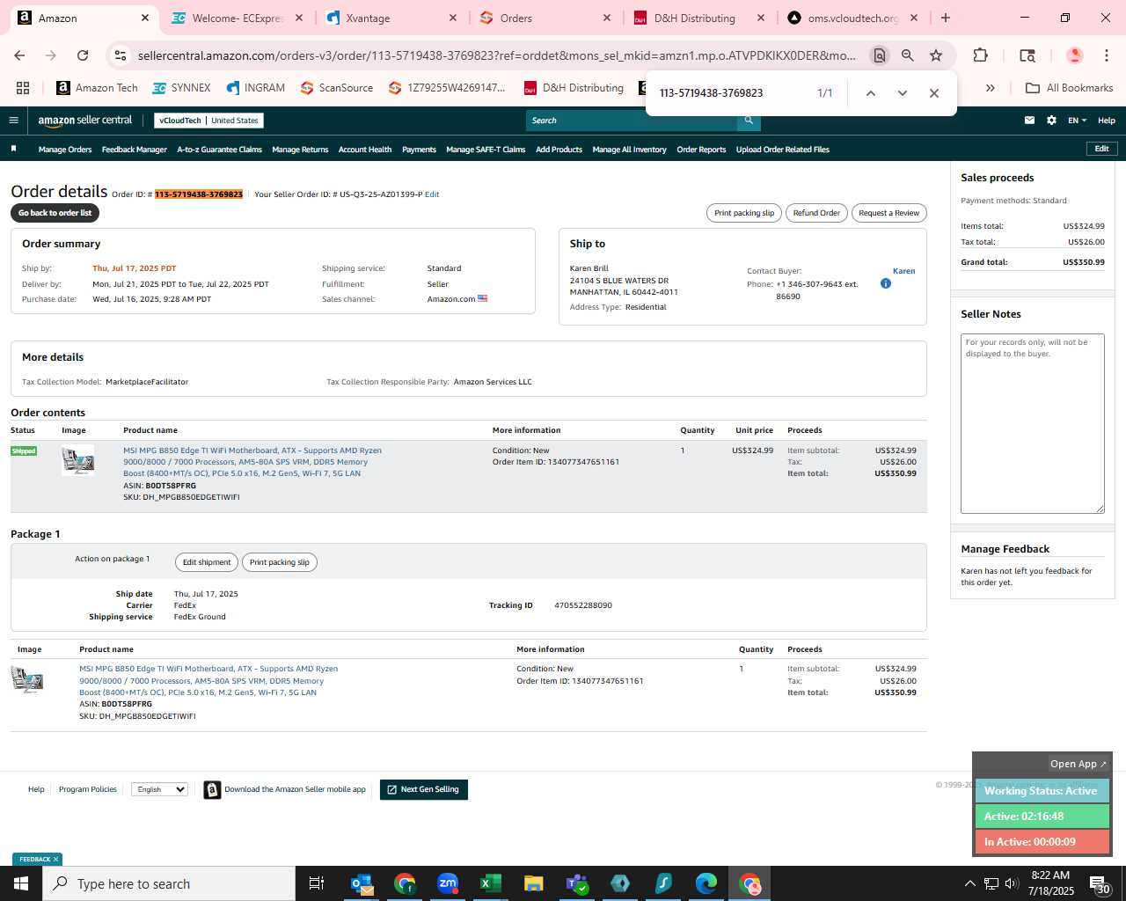
Task: Switch to the oms.vcloudtech.org tab
Action: [x=853, y=18]
